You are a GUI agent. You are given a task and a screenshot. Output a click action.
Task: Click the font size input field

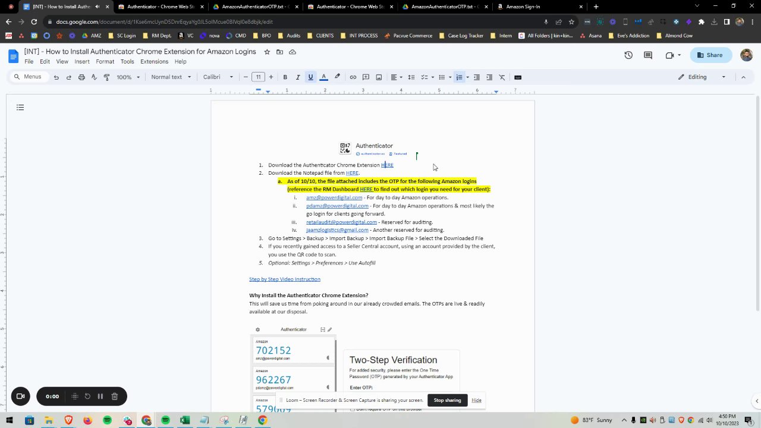tap(258, 77)
